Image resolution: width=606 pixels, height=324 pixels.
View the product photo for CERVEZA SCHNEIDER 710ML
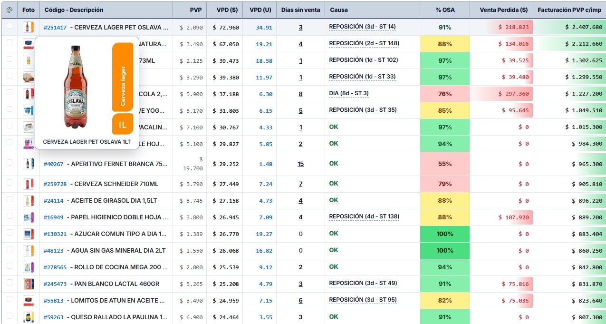[x=29, y=184]
